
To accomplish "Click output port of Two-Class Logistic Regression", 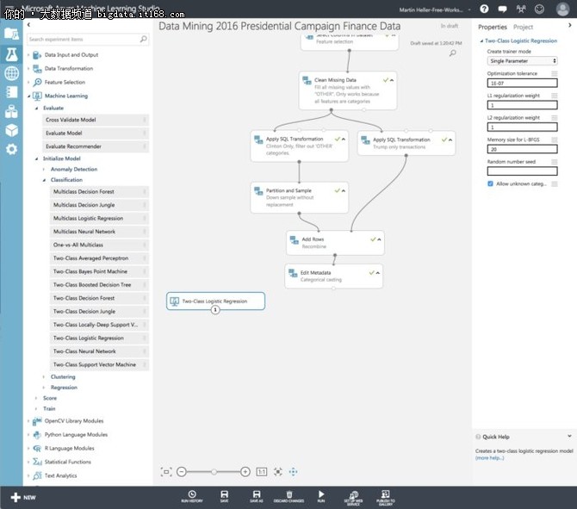I will click(x=215, y=310).
